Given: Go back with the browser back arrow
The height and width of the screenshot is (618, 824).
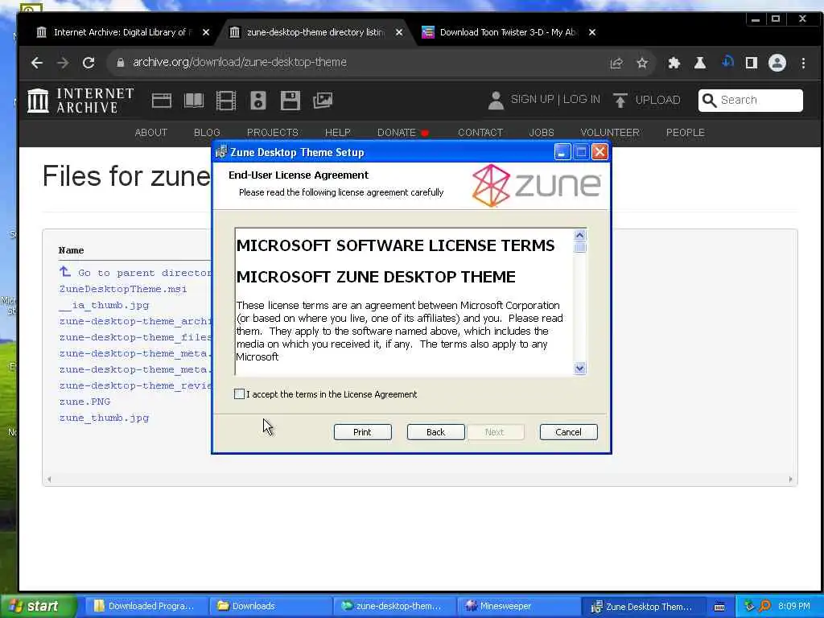Looking at the screenshot, I should tap(37, 63).
